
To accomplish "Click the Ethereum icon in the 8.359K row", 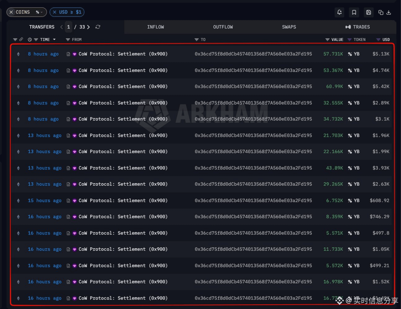I will 18,217.
